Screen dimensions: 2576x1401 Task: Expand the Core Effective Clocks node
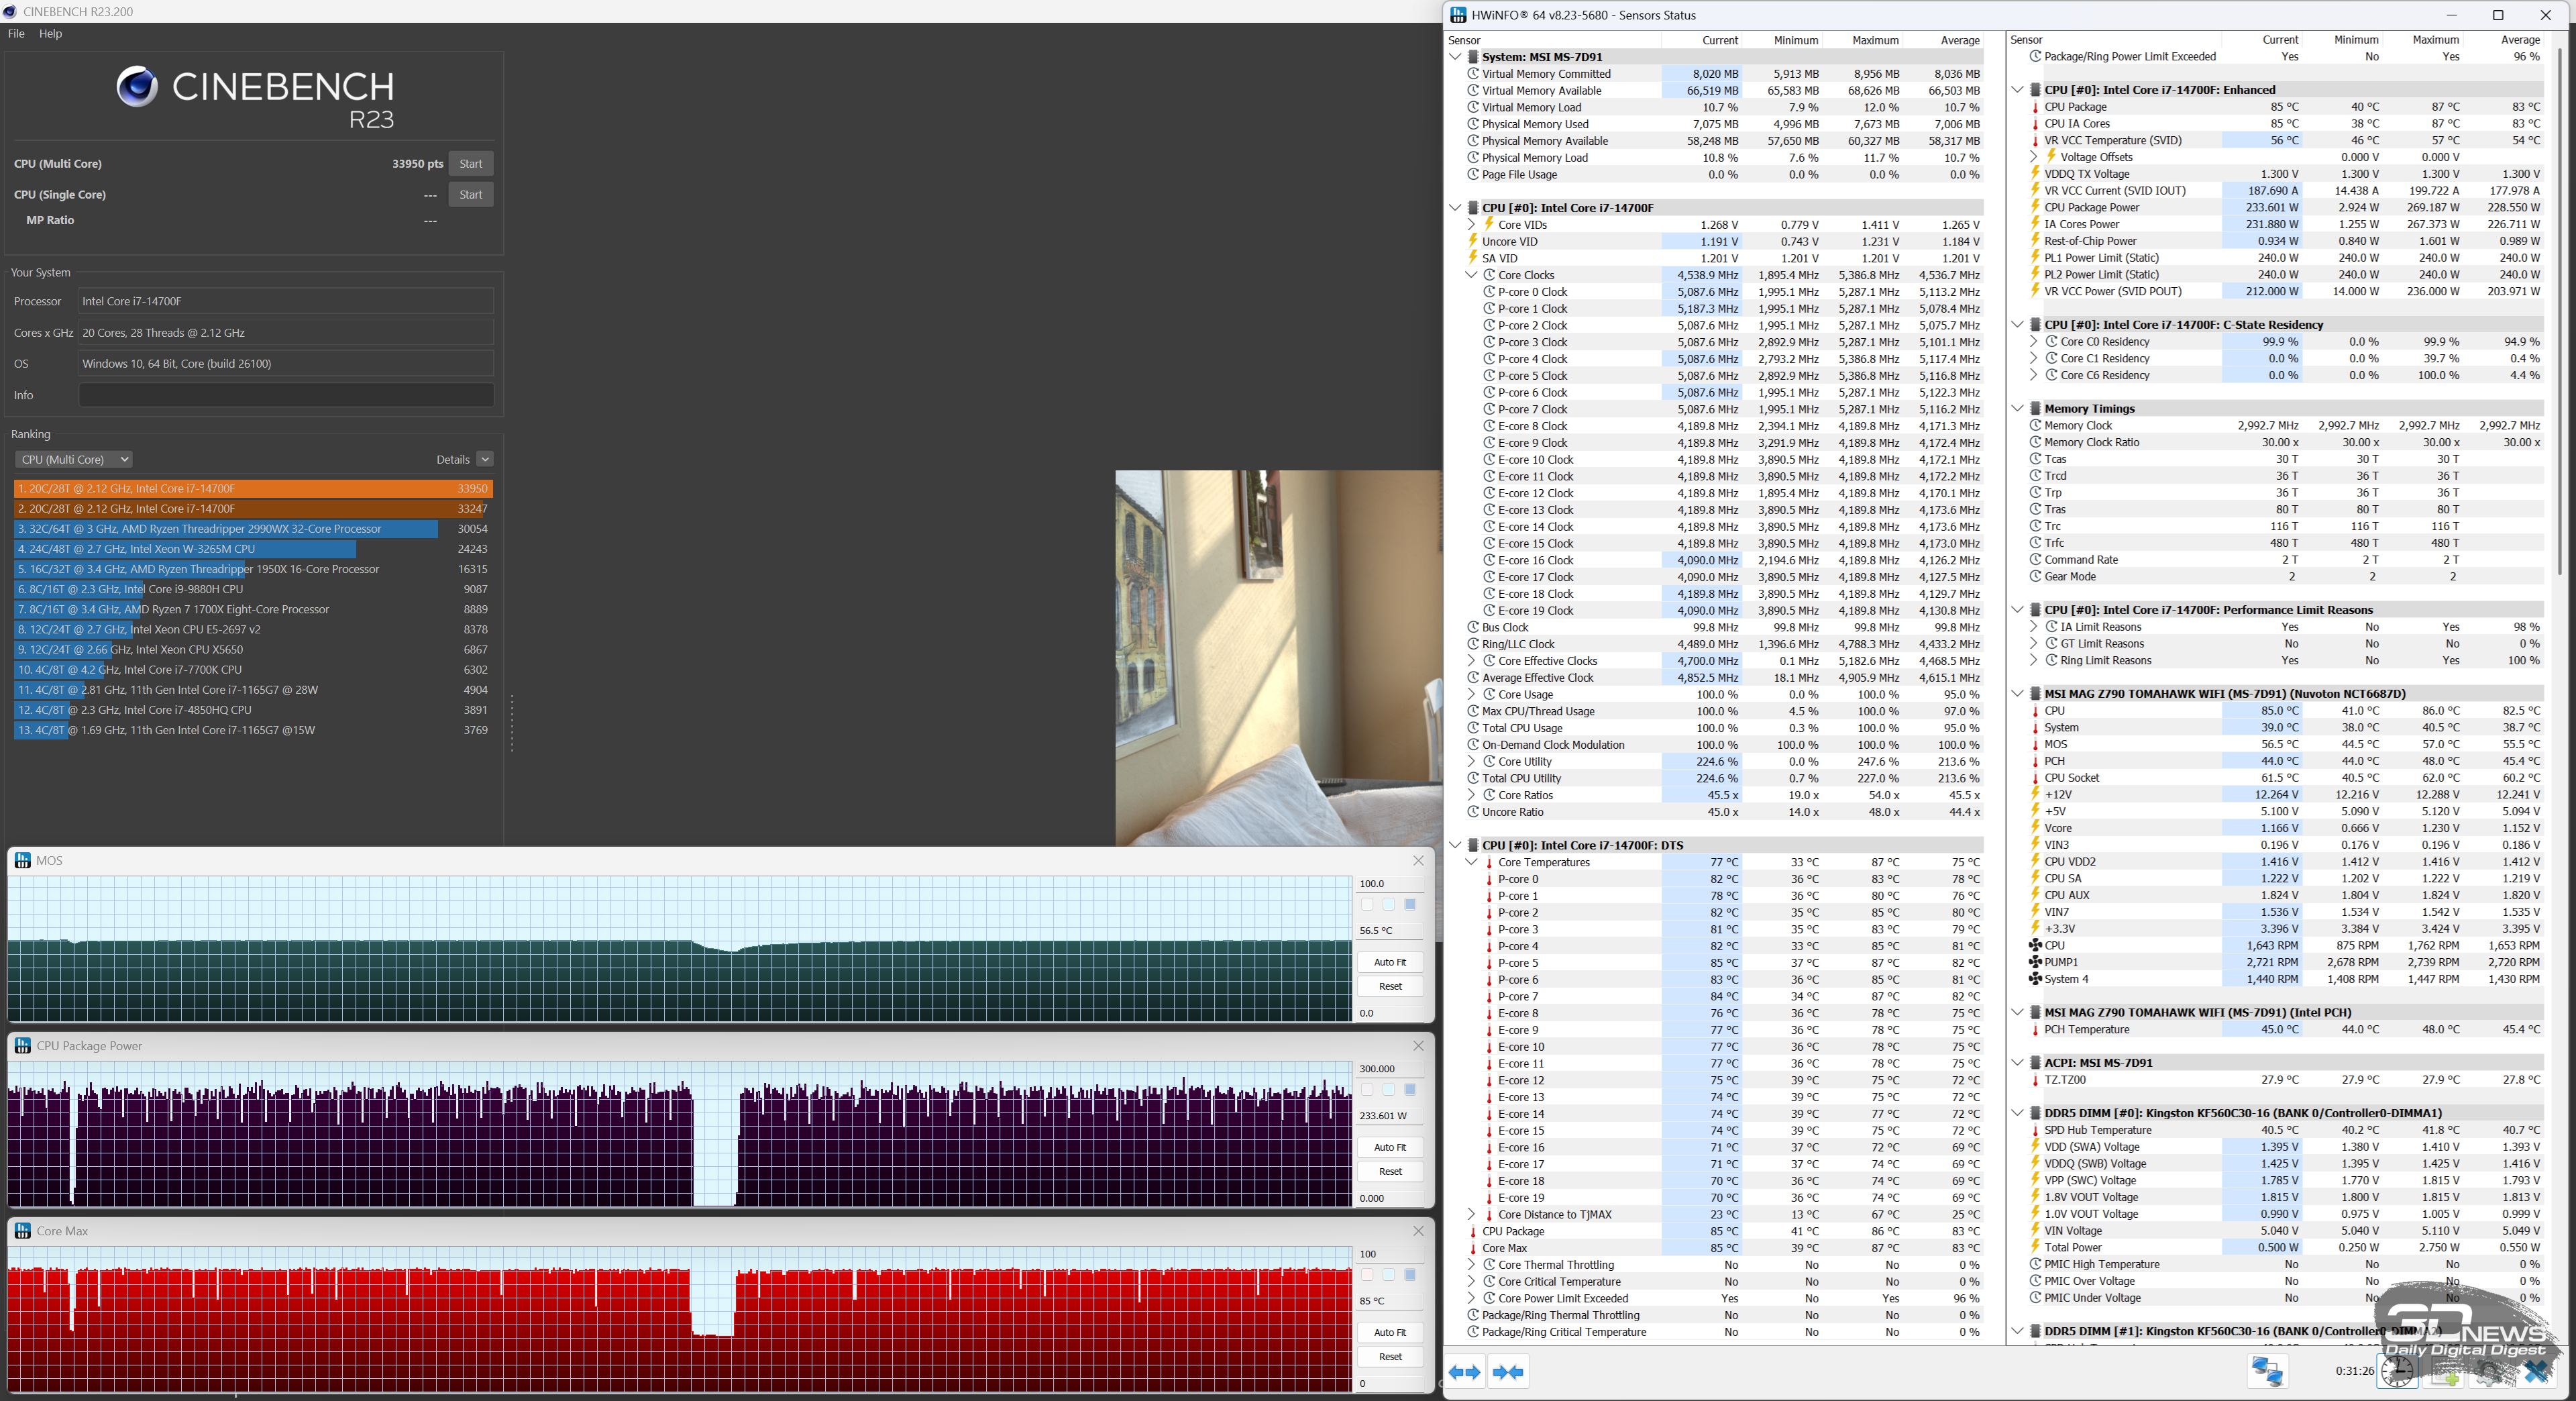coord(1471,661)
